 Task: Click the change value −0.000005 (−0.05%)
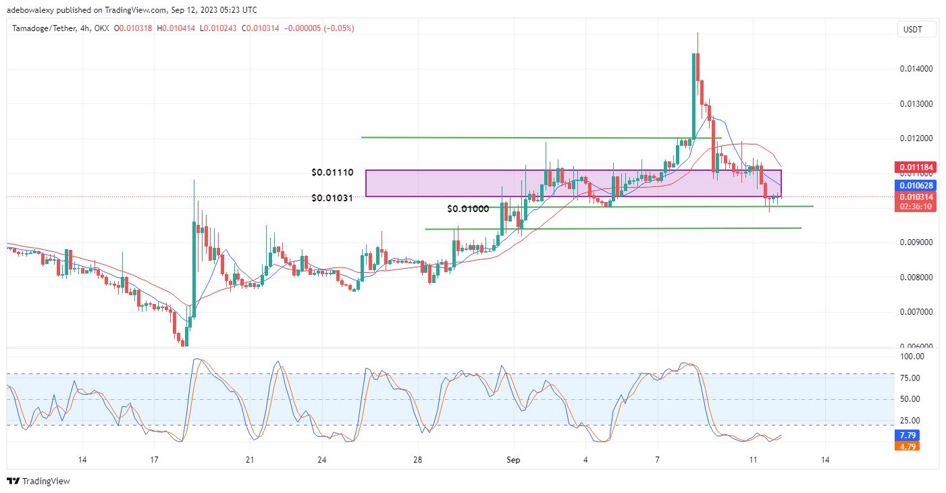coord(319,28)
